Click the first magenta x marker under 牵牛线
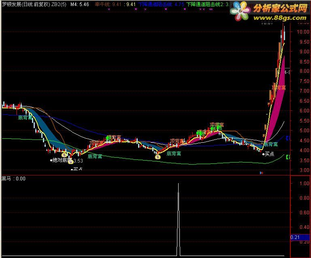Viewport: 311px width, 258px height. 109,9
